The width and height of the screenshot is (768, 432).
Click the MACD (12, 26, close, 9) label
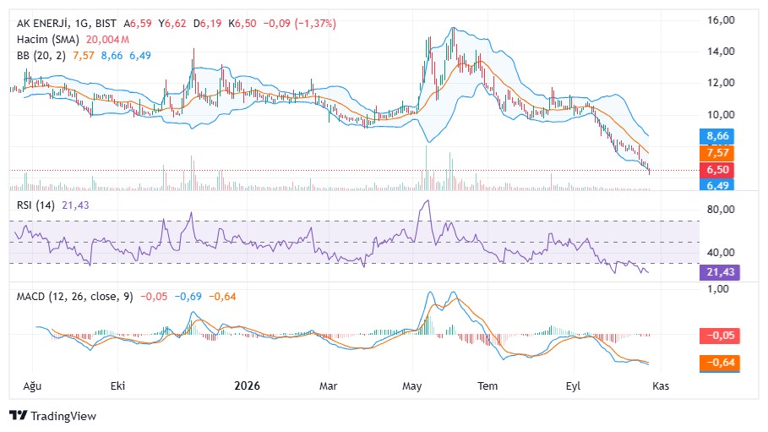(x=75, y=296)
